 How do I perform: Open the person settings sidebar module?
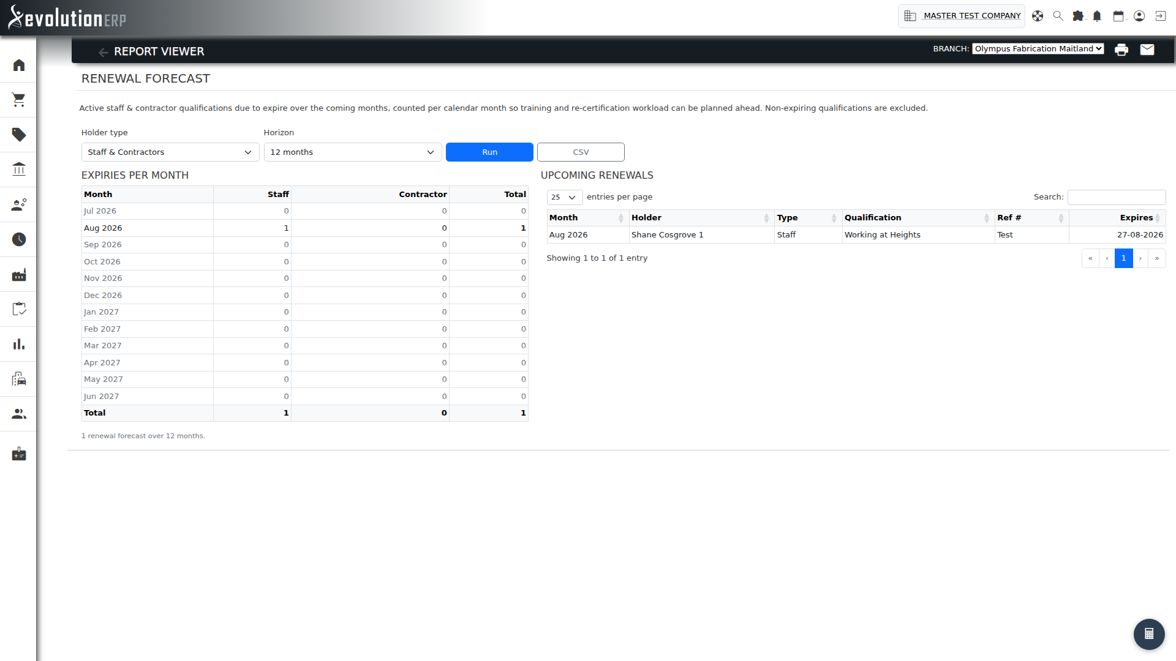(19, 204)
